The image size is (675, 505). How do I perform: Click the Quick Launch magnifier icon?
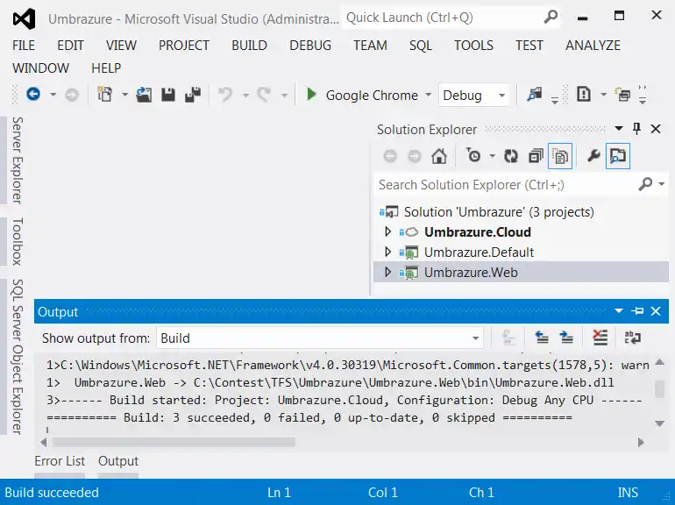(551, 17)
